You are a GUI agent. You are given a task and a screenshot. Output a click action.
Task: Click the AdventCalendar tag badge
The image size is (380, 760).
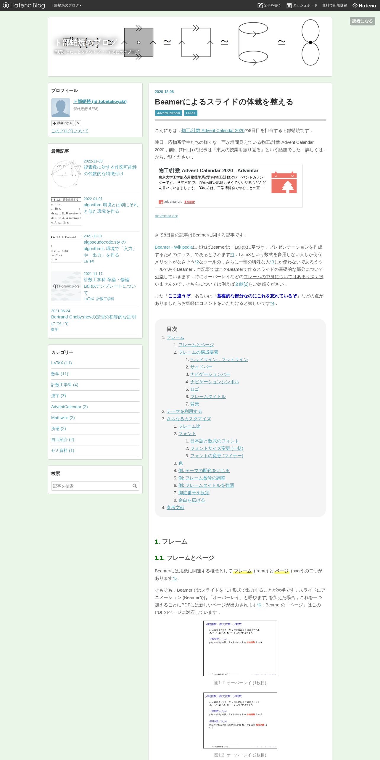pyautogui.click(x=169, y=113)
